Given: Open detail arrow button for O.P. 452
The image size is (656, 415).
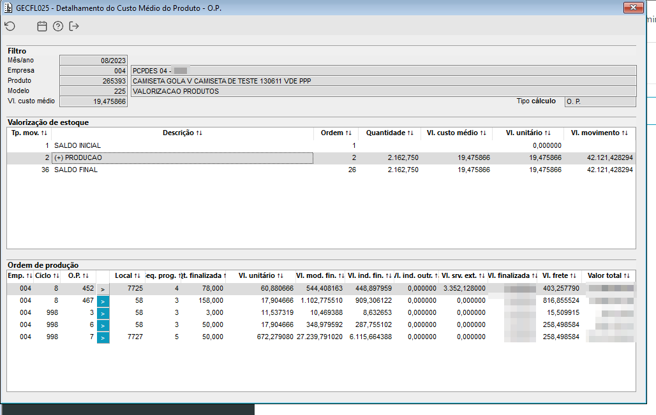Looking at the screenshot, I should click(x=103, y=289).
